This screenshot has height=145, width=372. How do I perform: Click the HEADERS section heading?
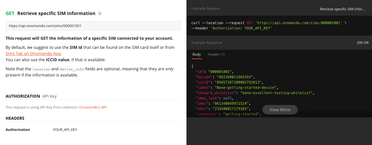[15, 118]
